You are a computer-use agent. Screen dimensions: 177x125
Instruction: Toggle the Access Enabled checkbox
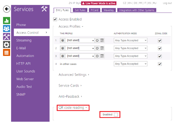point(55,20)
